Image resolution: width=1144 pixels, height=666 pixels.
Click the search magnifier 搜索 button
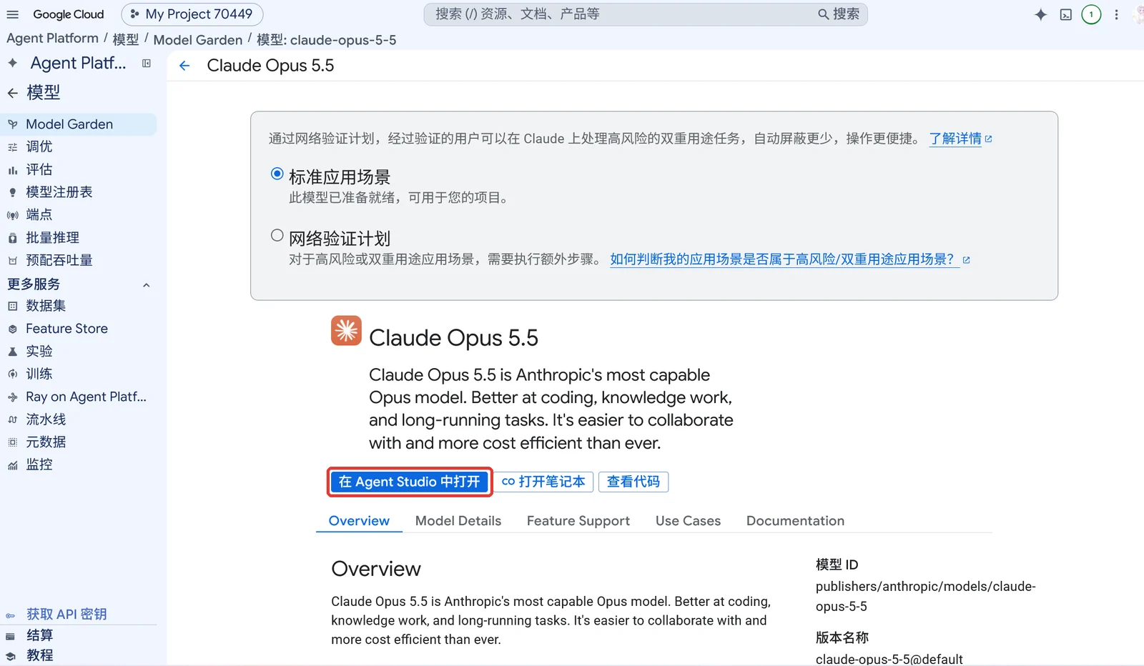coord(839,14)
